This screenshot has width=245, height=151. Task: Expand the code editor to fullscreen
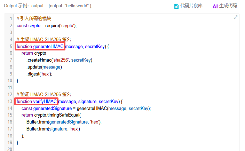tap(236, 17)
